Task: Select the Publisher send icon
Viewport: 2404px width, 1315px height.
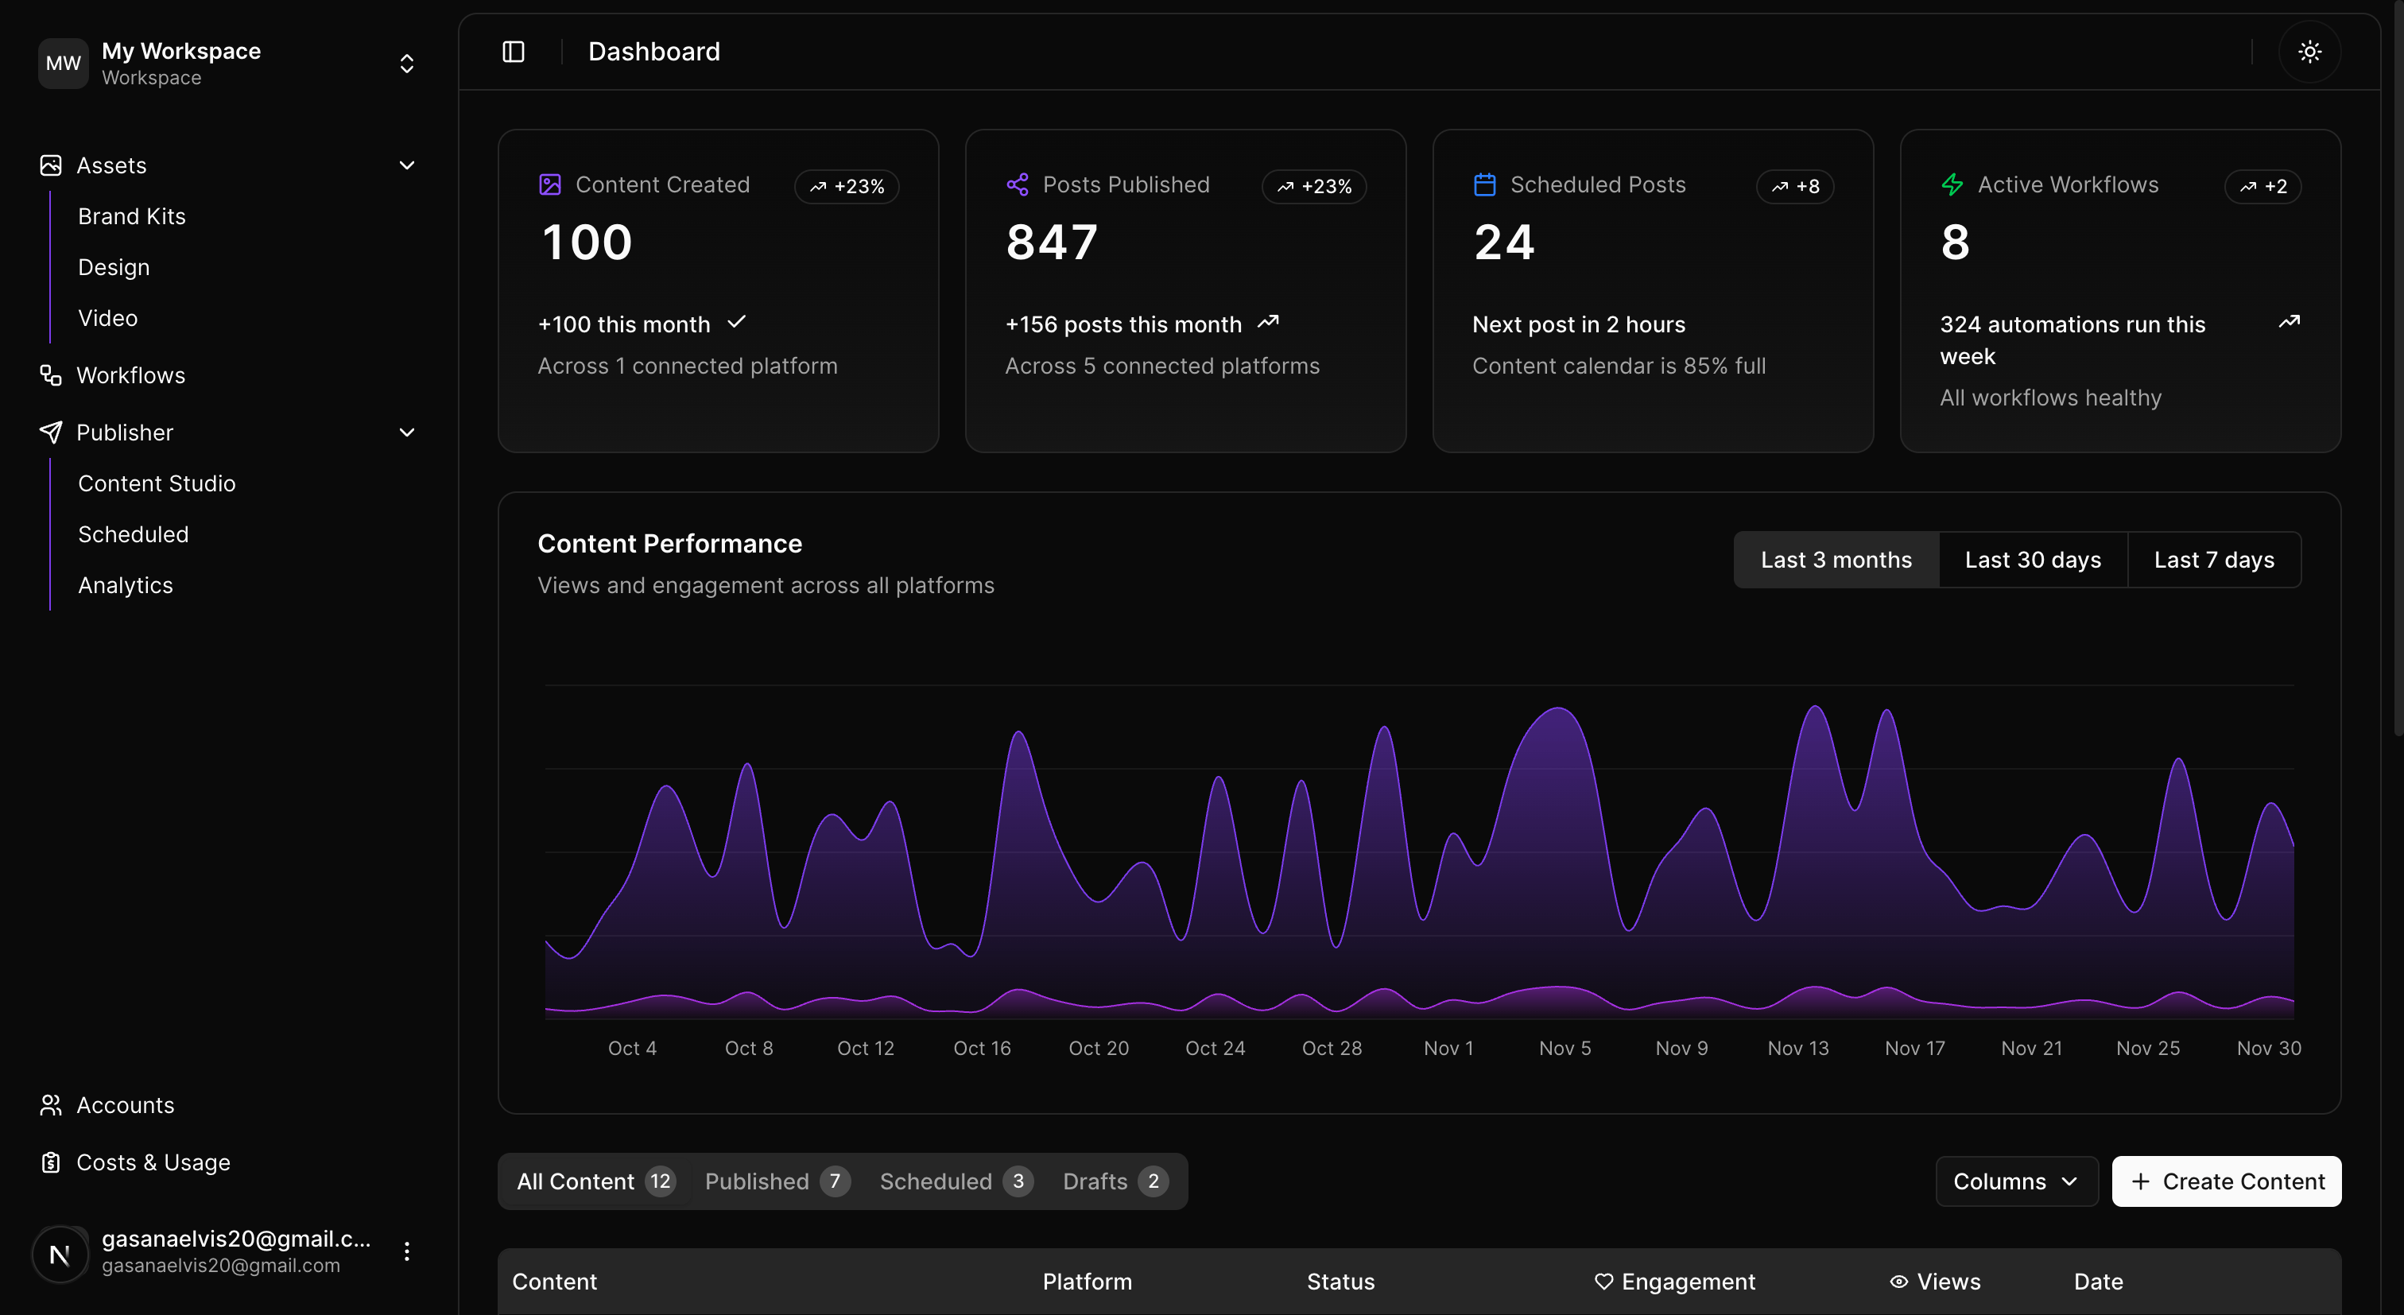Action: click(x=50, y=433)
